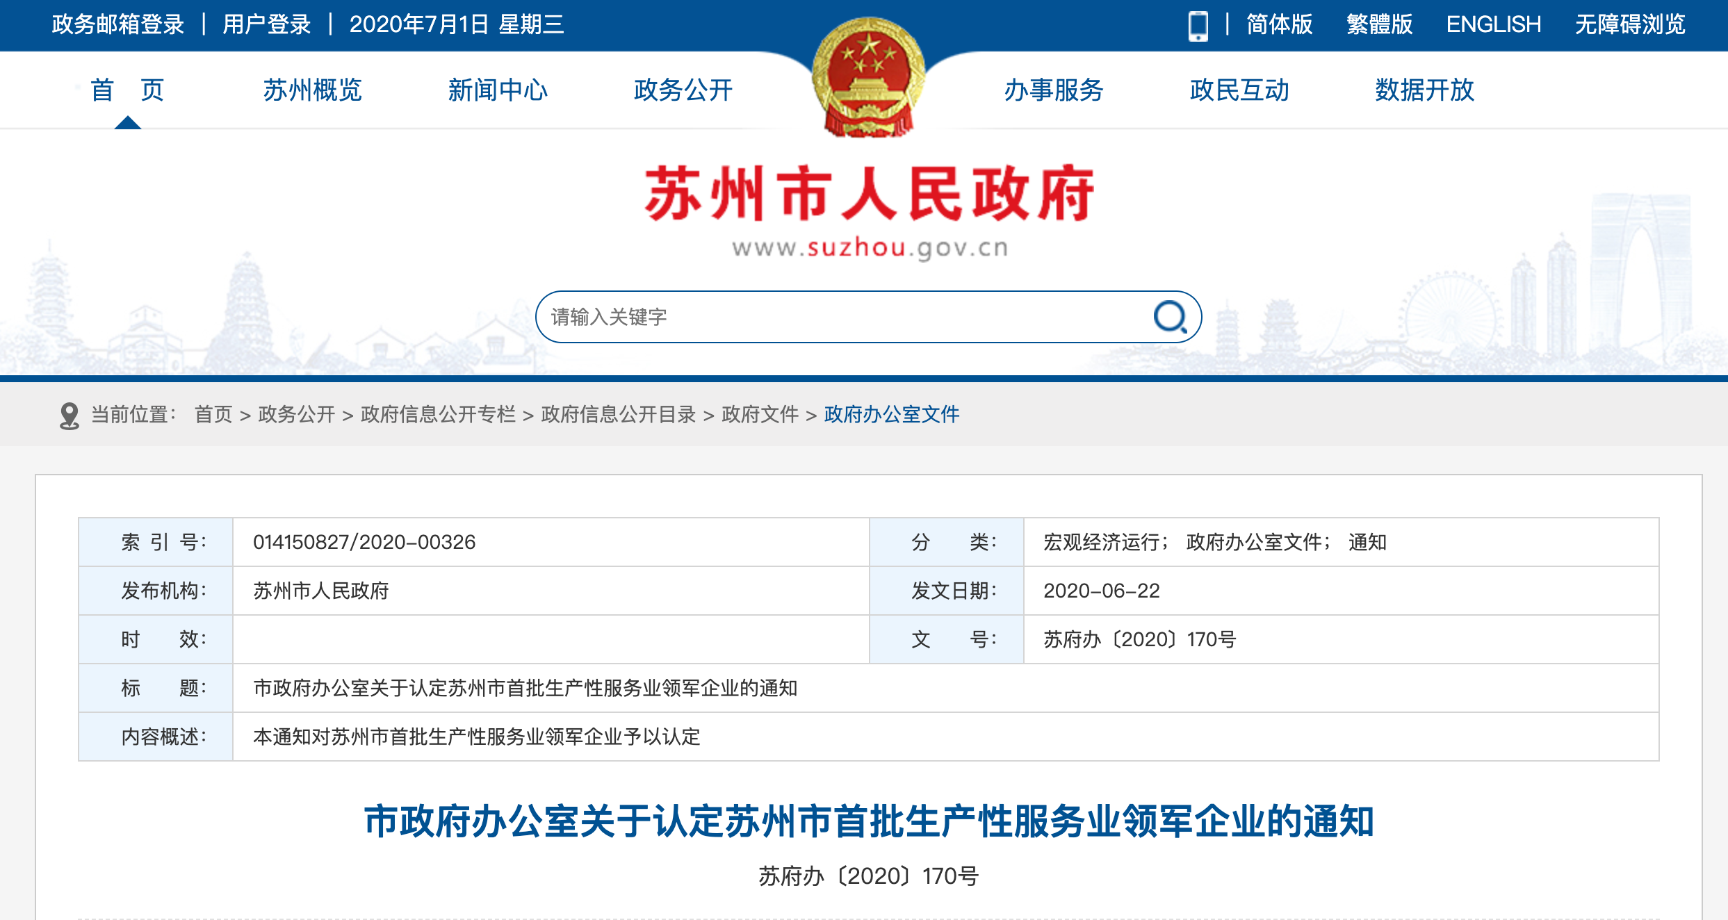This screenshot has width=1728, height=920.
Task: Click the 索引号 label cell
Action: tap(156, 542)
